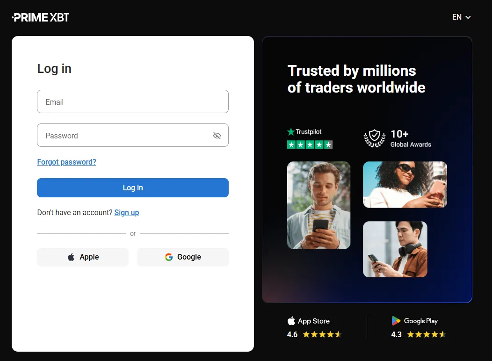Screen dimensions: 492x361
Task: Click the chevron next to EN
Action: pos(468,17)
